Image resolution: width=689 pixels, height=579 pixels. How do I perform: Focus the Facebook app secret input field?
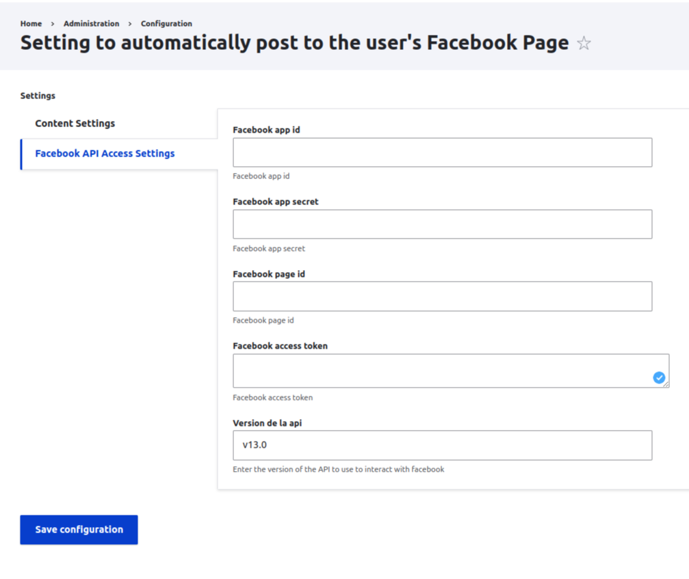point(442,224)
